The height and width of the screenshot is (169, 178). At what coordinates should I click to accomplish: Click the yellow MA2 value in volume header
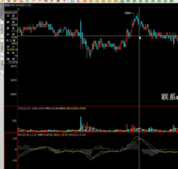[76, 108]
